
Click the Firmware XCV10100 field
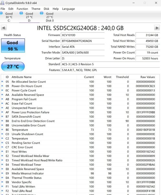(x=82, y=35)
